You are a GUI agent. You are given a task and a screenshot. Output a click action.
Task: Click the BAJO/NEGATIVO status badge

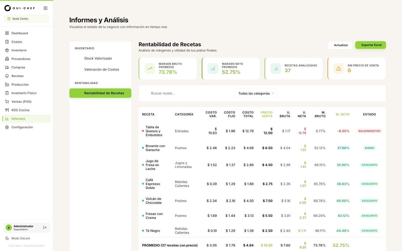tap(369, 131)
